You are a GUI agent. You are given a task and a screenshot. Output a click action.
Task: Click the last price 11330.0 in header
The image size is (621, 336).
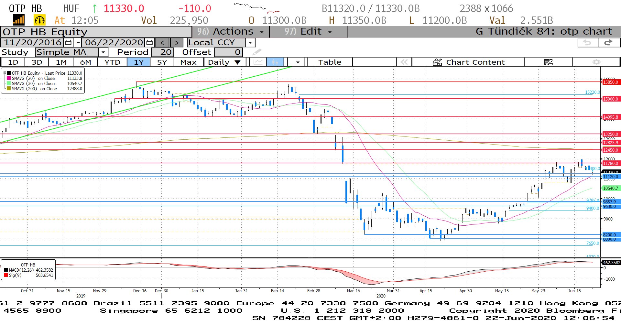[x=124, y=8]
